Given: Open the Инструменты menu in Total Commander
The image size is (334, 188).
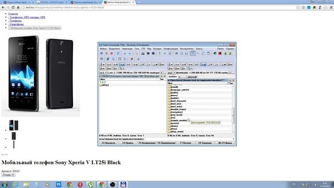Looking at the screenshot, I should point(187,49).
